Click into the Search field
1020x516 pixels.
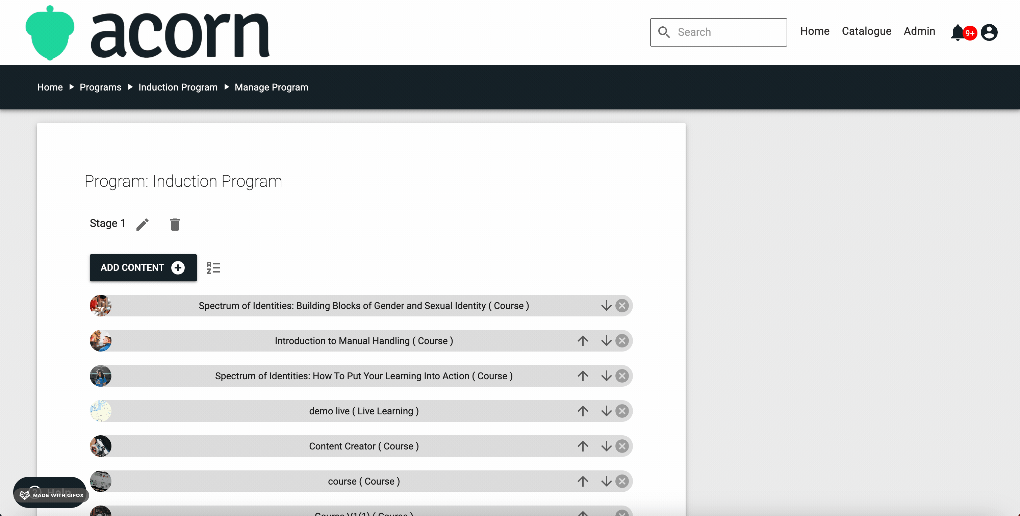718,32
